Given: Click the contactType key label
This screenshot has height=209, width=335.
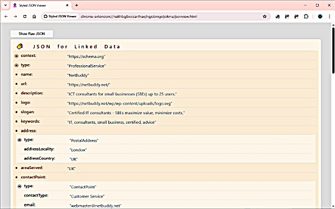Looking at the screenshot, I should (x=36, y=195).
